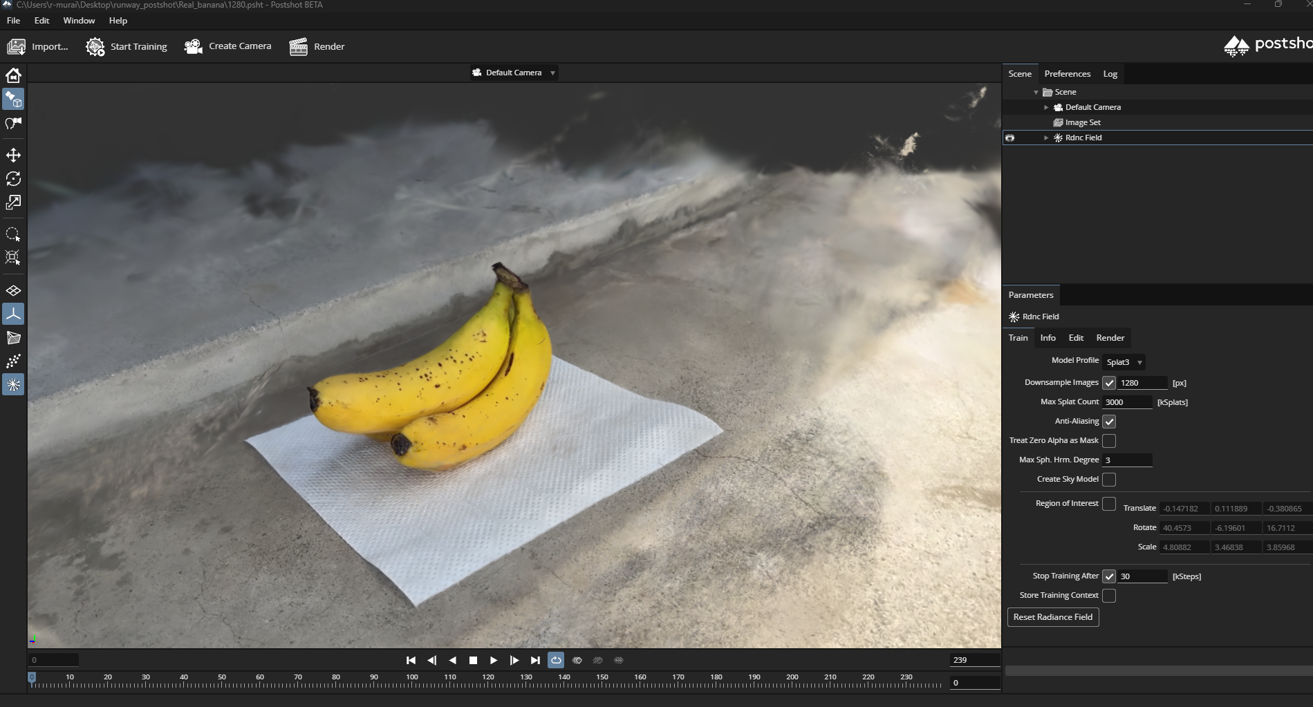Viewport: 1313px width, 707px height.
Task: Enable Treat Zero Alpha as Mask
Action: click(1109, 441)
